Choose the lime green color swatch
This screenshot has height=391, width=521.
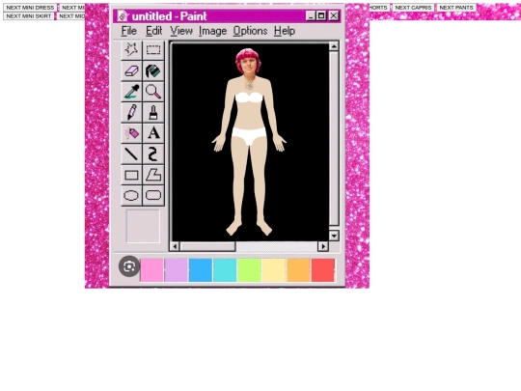[249, 270]
